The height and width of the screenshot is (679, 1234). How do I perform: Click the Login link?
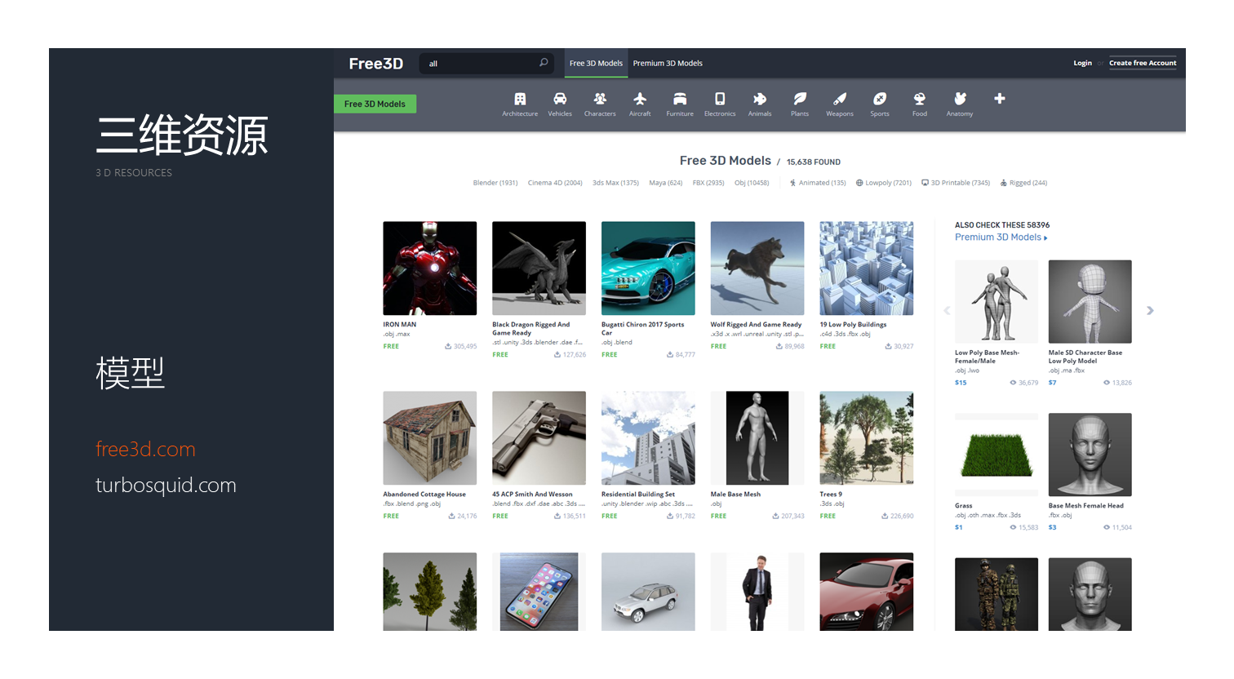tap(1082, 63)
